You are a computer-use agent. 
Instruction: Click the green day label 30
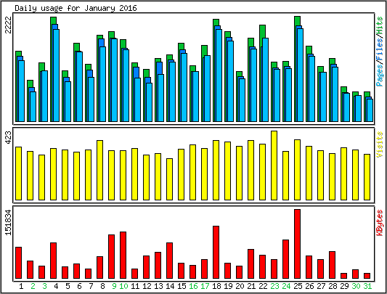pos(356,286)
